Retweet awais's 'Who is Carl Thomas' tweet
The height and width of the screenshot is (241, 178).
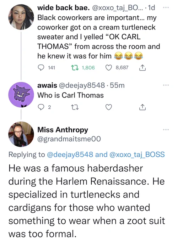click(x=75, y=107)
